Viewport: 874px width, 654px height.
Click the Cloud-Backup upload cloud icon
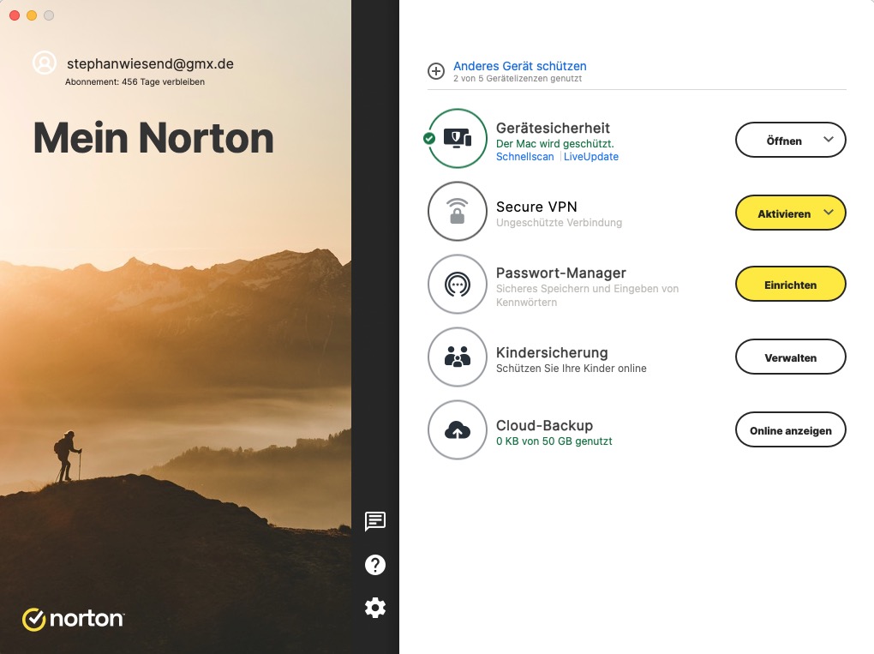(x=458, y=430)
